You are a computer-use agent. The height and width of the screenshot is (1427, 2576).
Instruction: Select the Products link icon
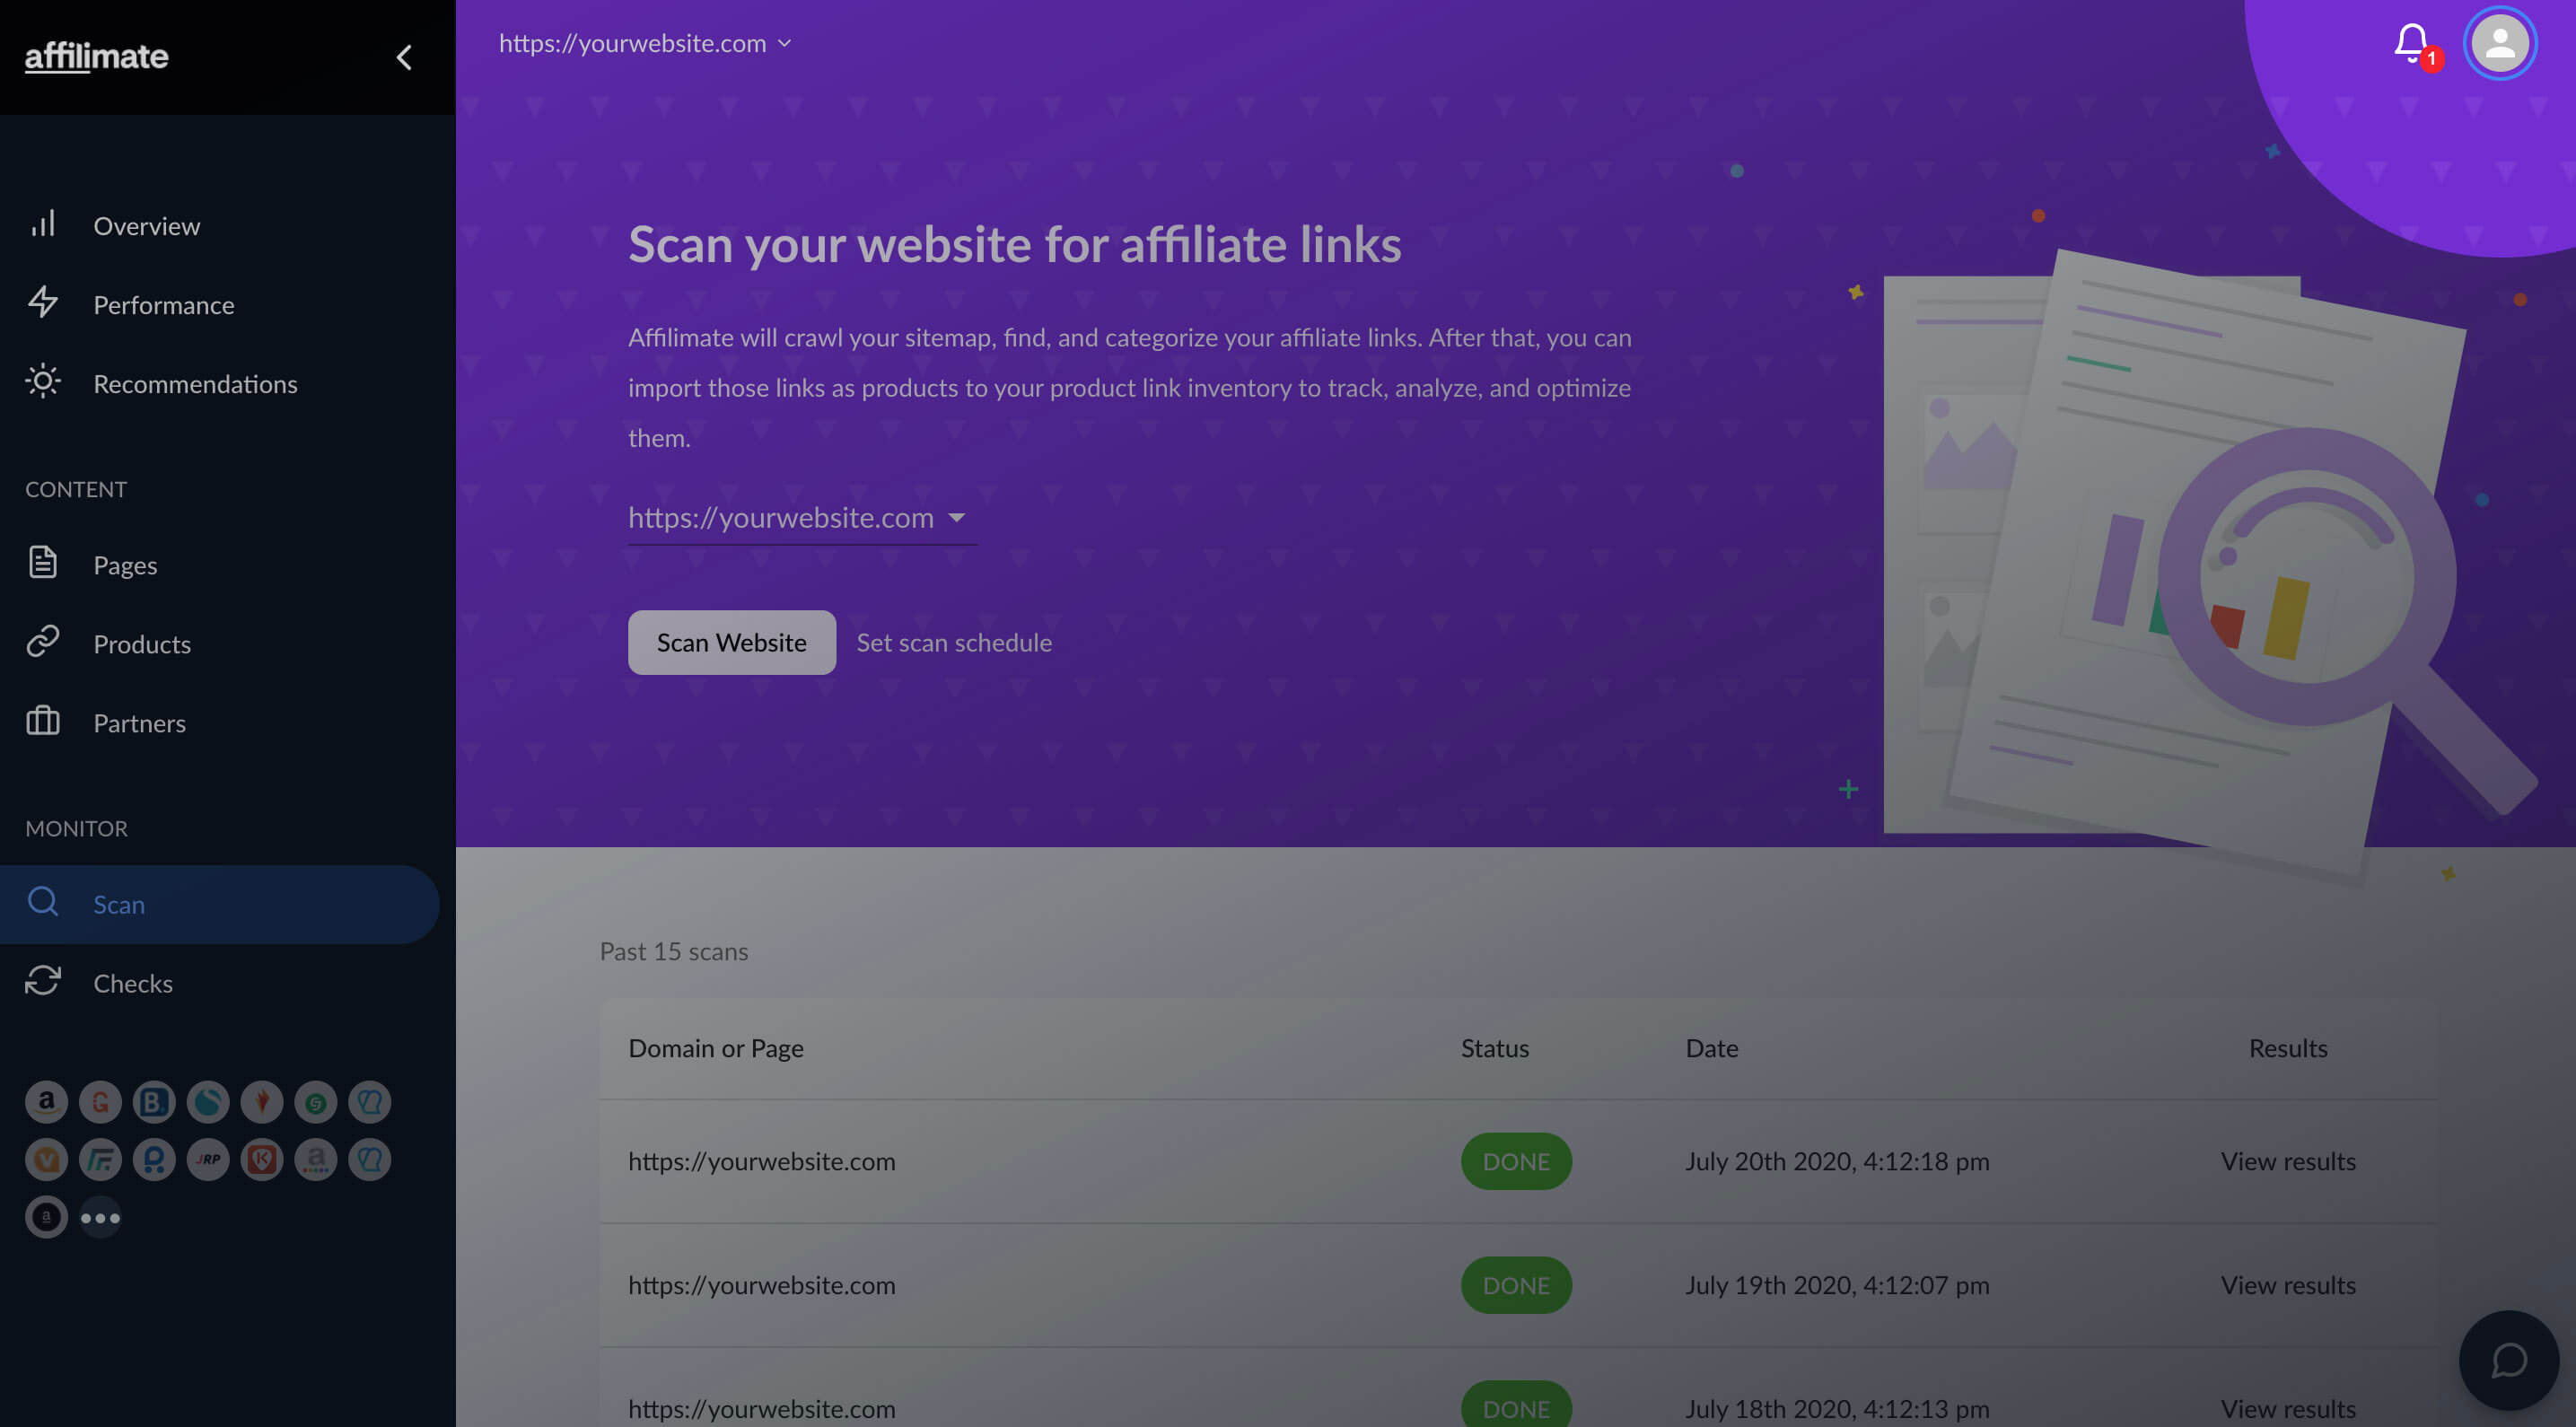(42, 643)
